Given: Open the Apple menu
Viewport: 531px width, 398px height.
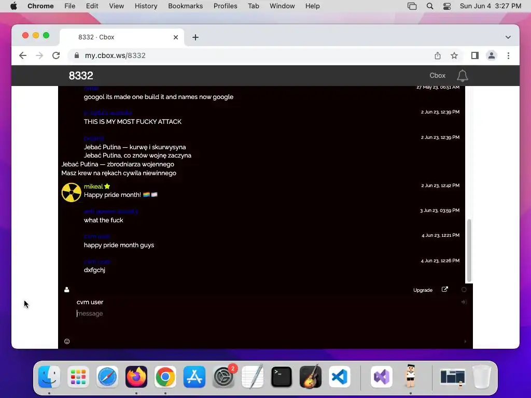Looking at the screenshot, I should pos(13,6).
